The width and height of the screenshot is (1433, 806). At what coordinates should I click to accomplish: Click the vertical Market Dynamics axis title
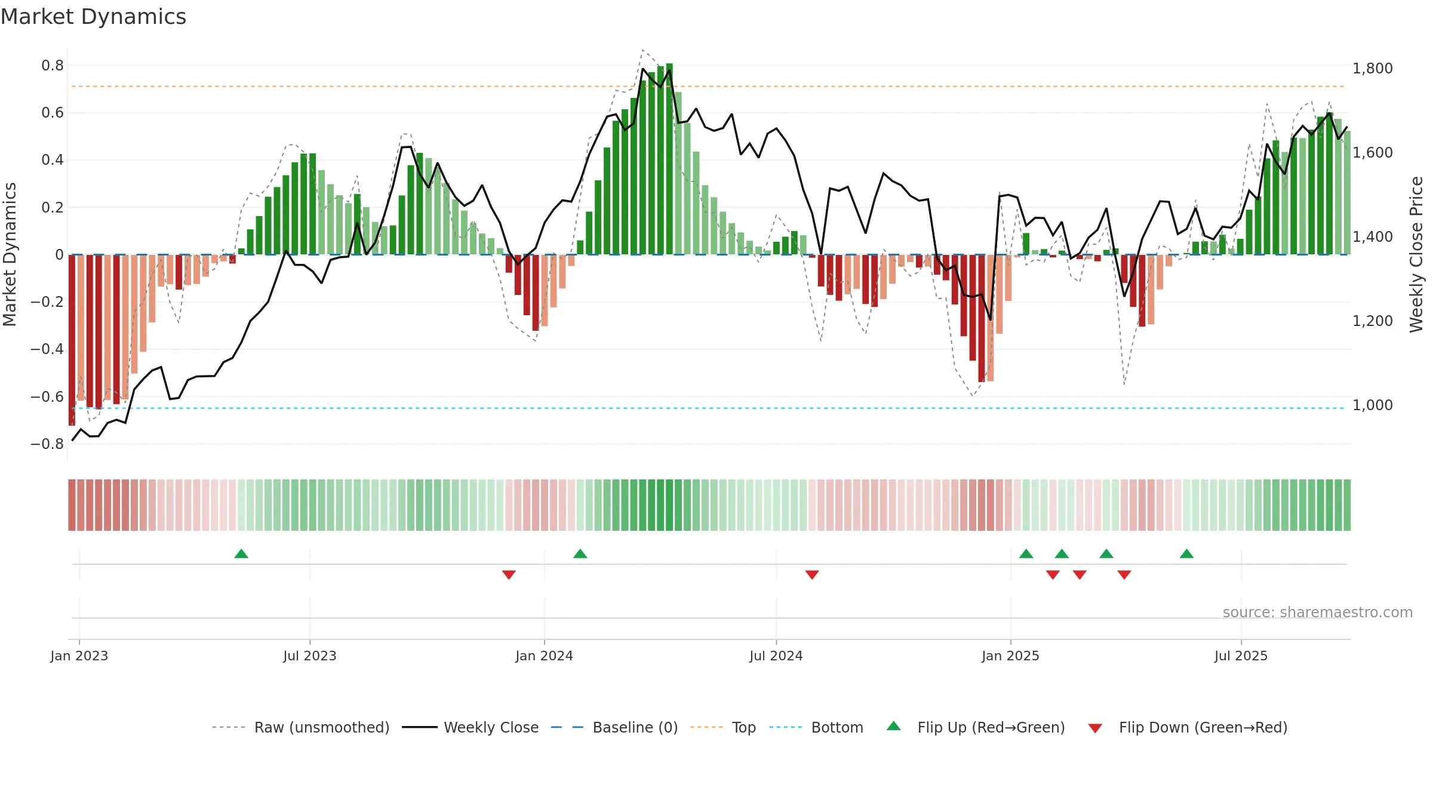10,254
